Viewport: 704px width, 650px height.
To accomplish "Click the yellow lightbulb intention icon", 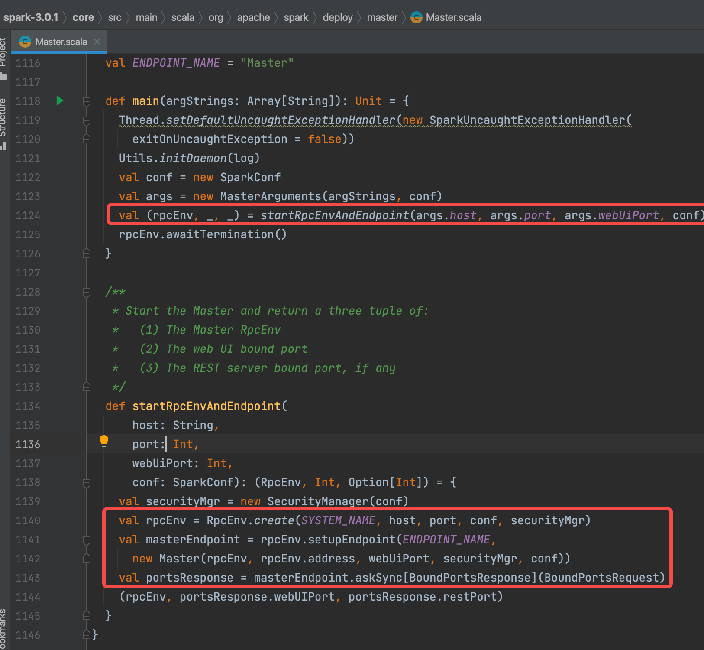I will pos(104,441).
